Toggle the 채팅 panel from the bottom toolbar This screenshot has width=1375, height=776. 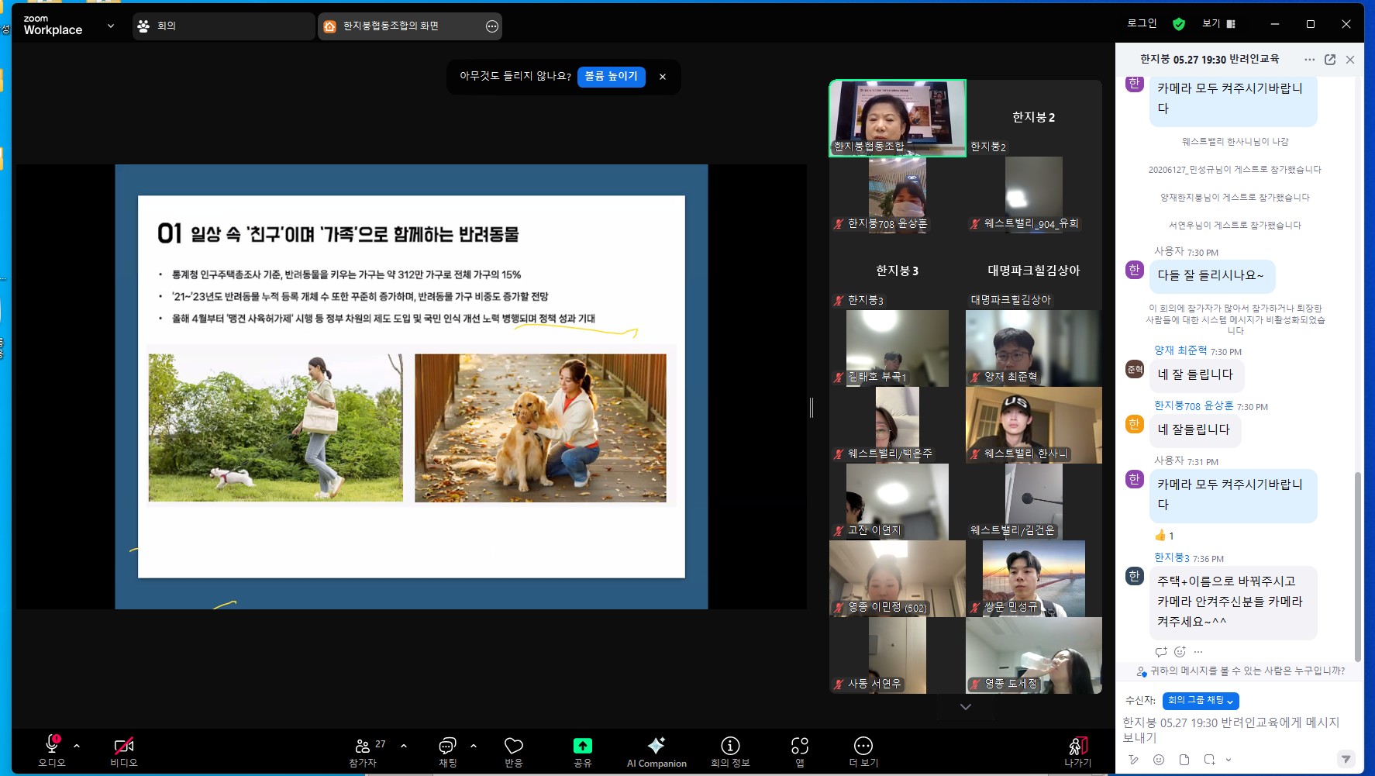click(447, 746)
